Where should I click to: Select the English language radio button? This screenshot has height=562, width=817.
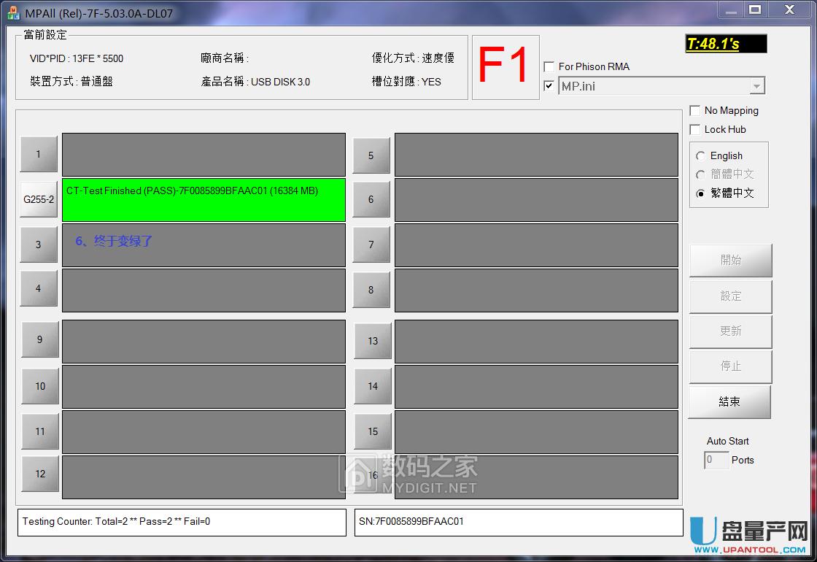(701, 156)
